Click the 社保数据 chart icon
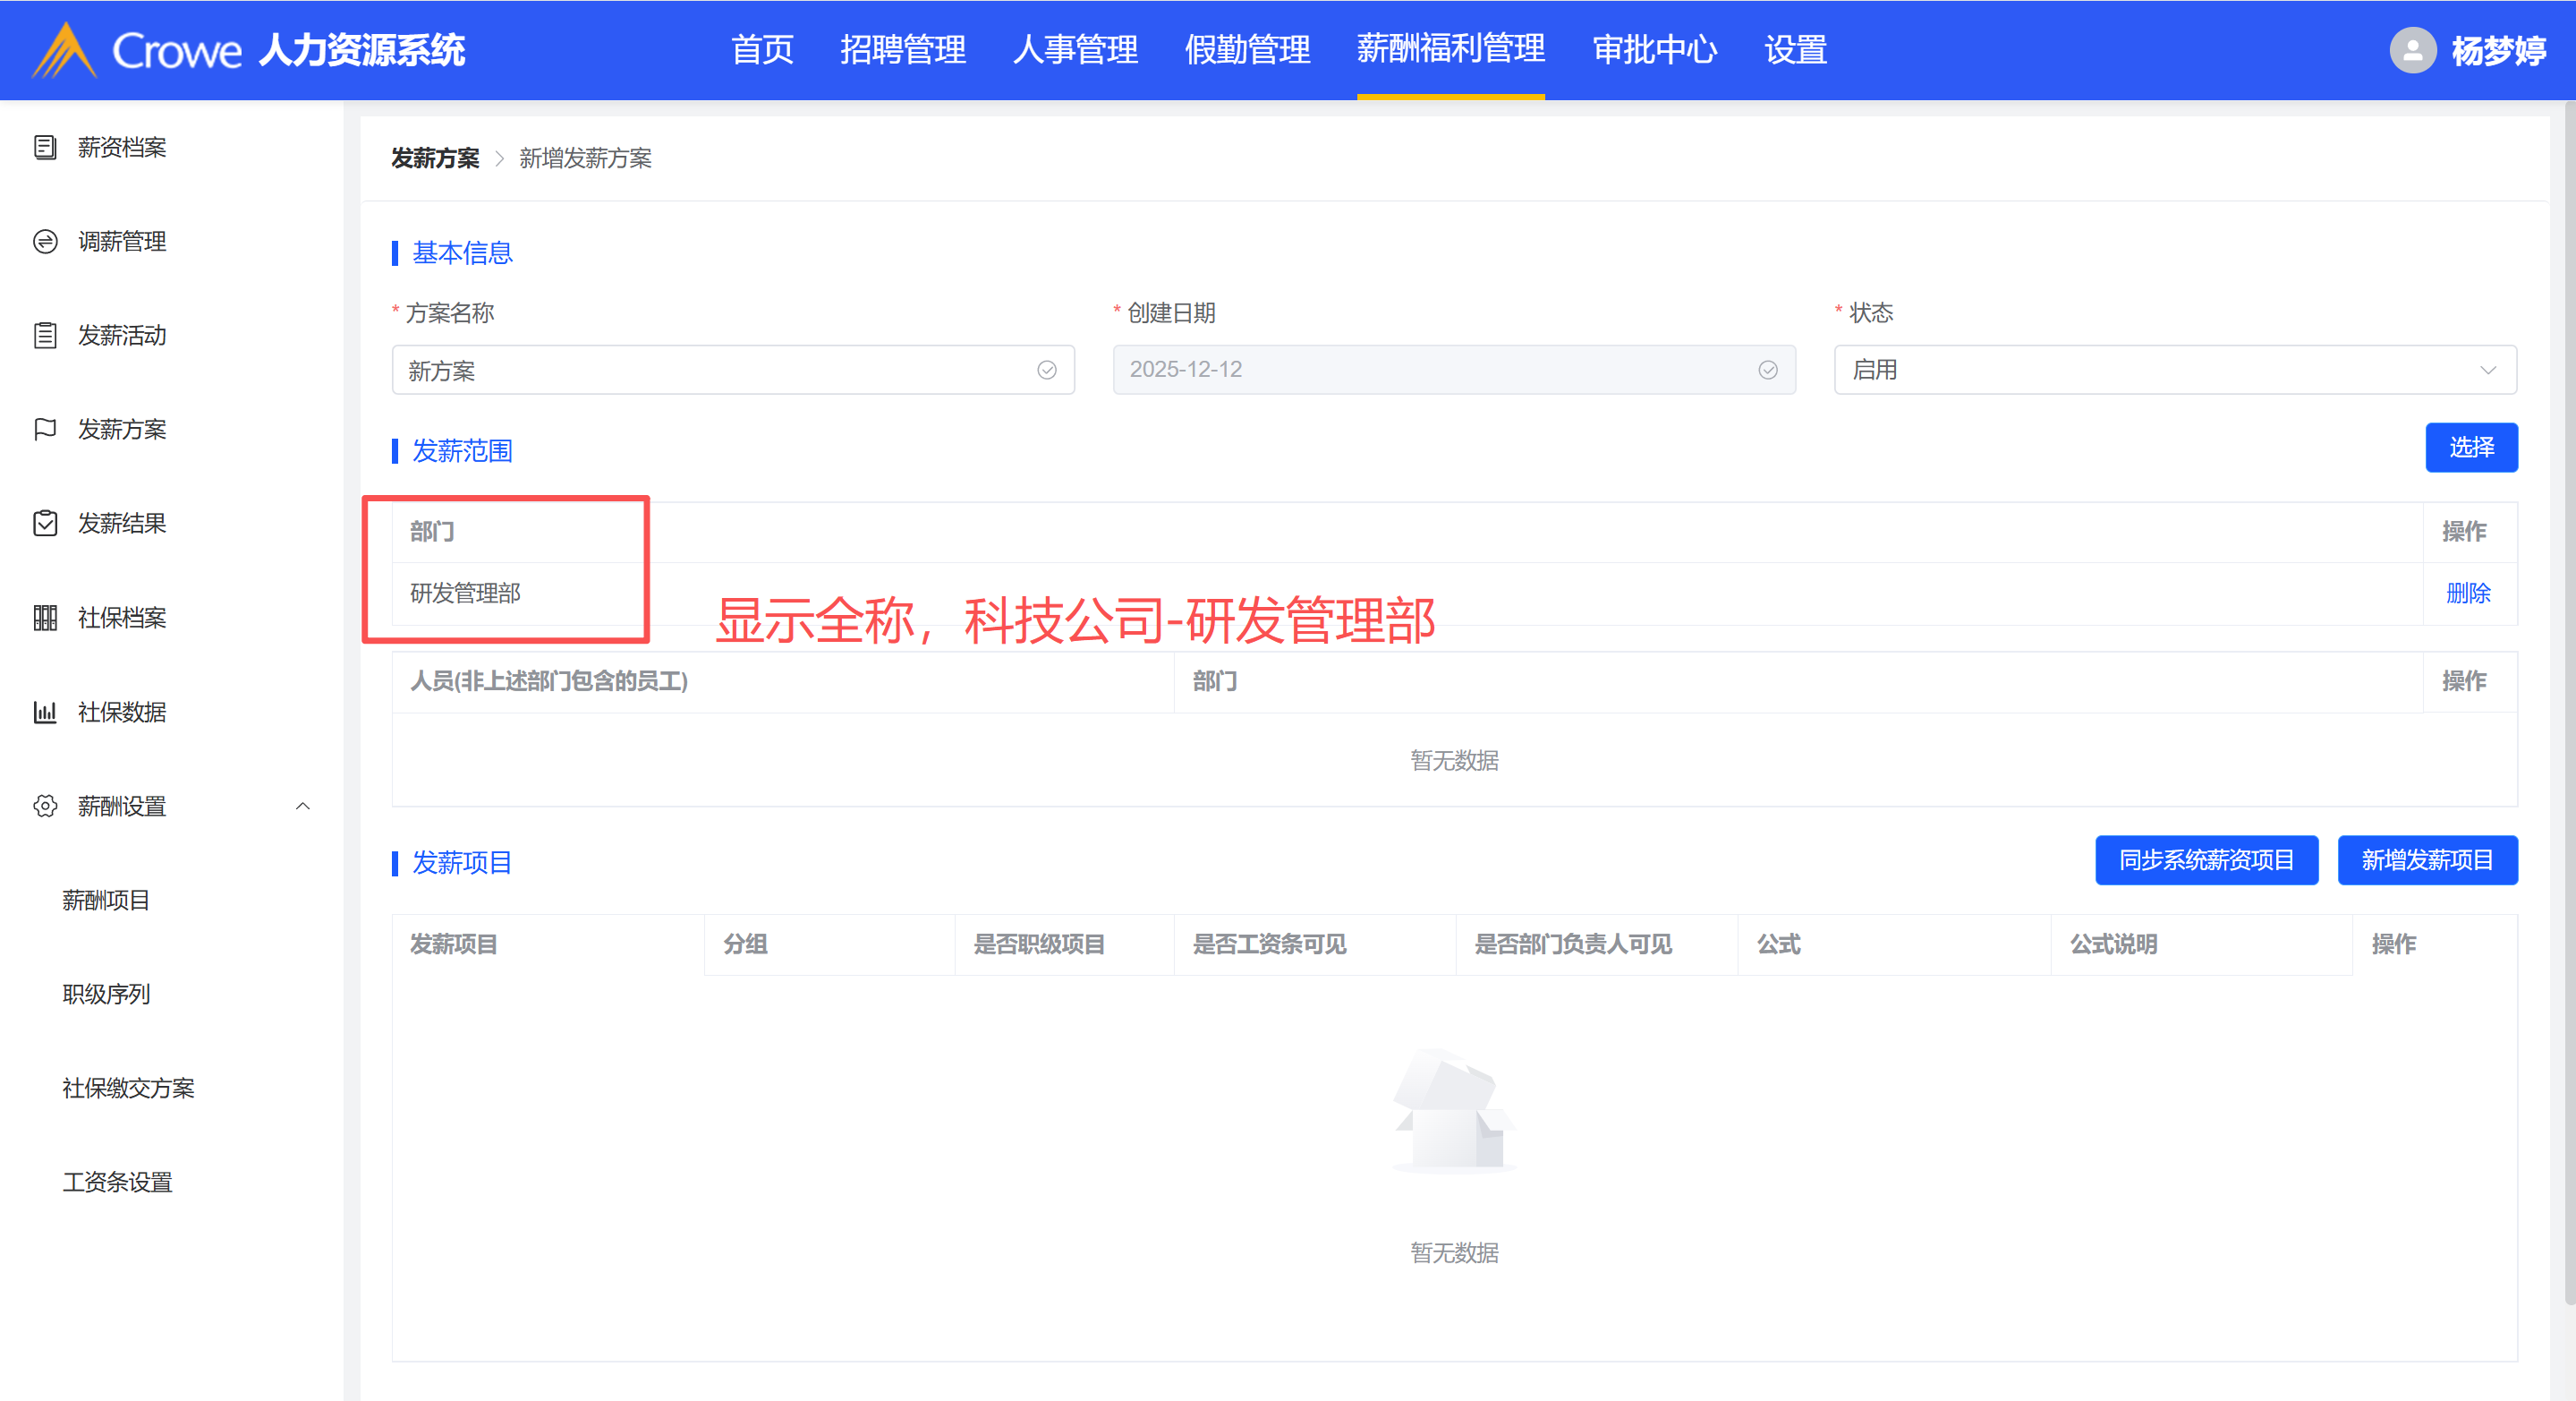This screenshot has width=2576, height=1401. [x=45, y=712]
